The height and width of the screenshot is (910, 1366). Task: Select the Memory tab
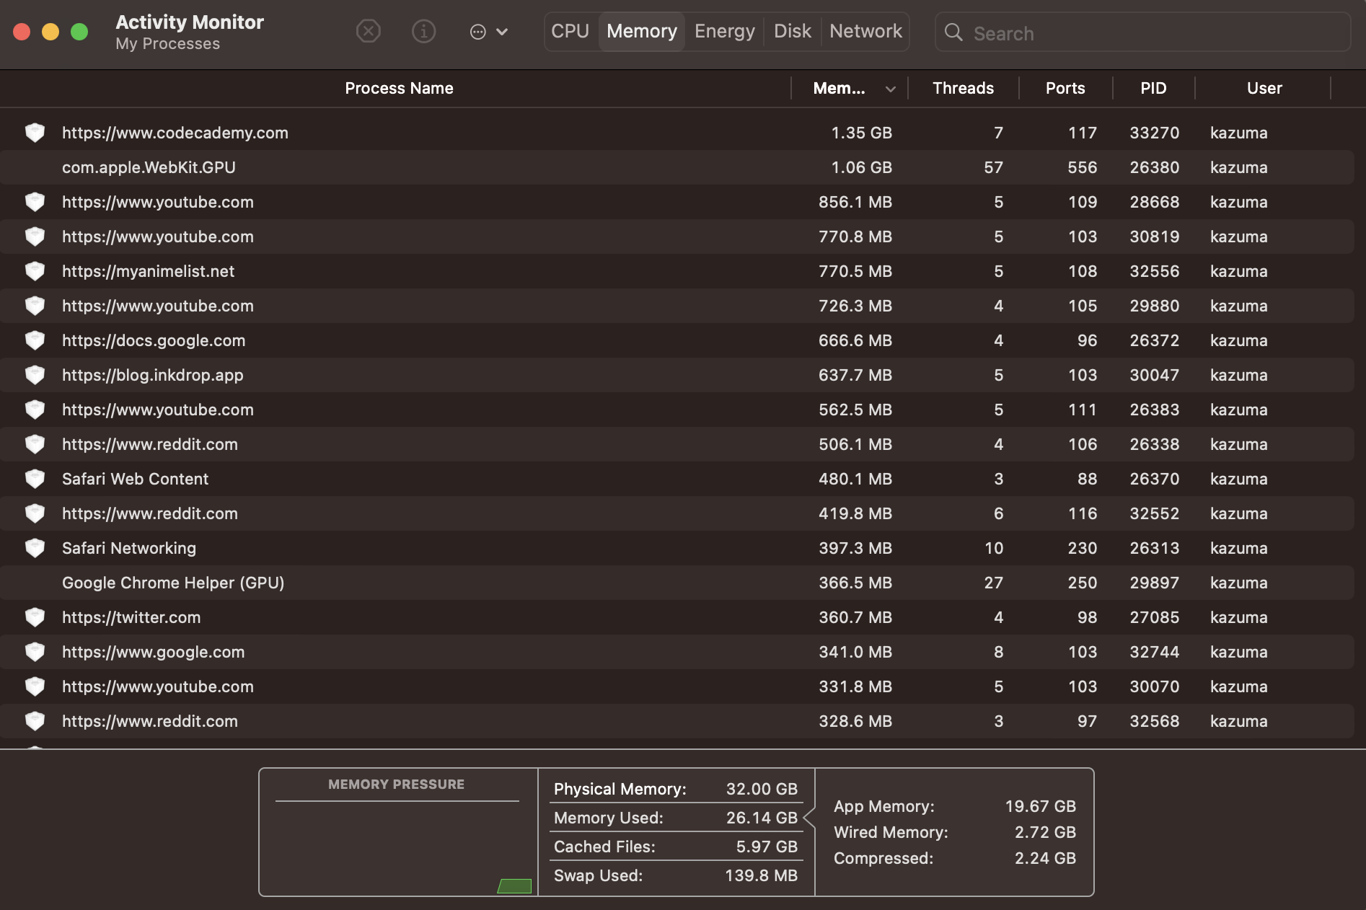[x=642, y=32]
